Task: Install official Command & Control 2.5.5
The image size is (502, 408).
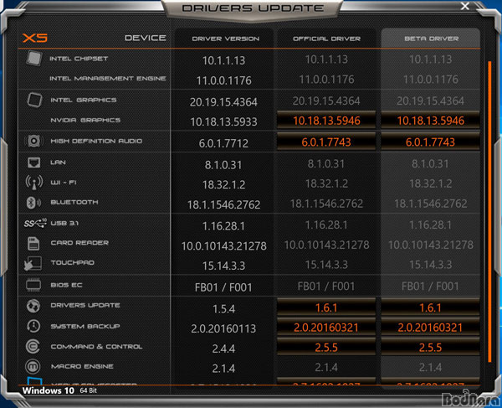Action: (x=326, y=347)
